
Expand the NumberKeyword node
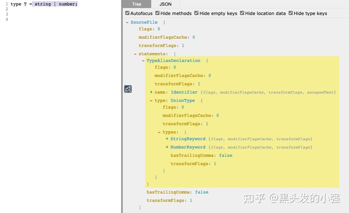tap(167, 147)
